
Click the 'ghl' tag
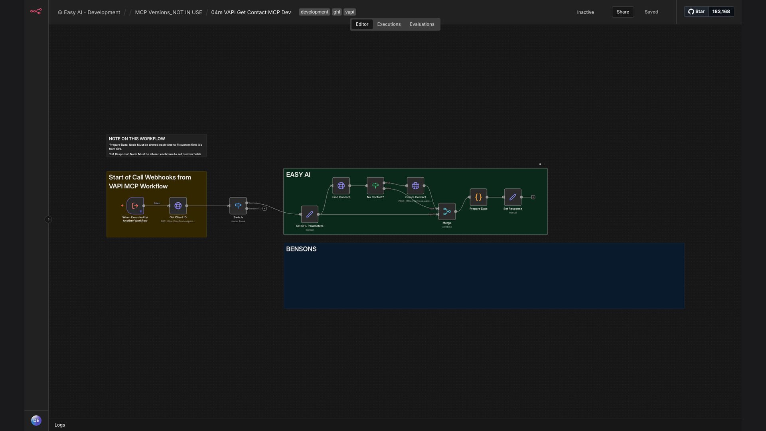pyautogui.click(x=337, y=12)
